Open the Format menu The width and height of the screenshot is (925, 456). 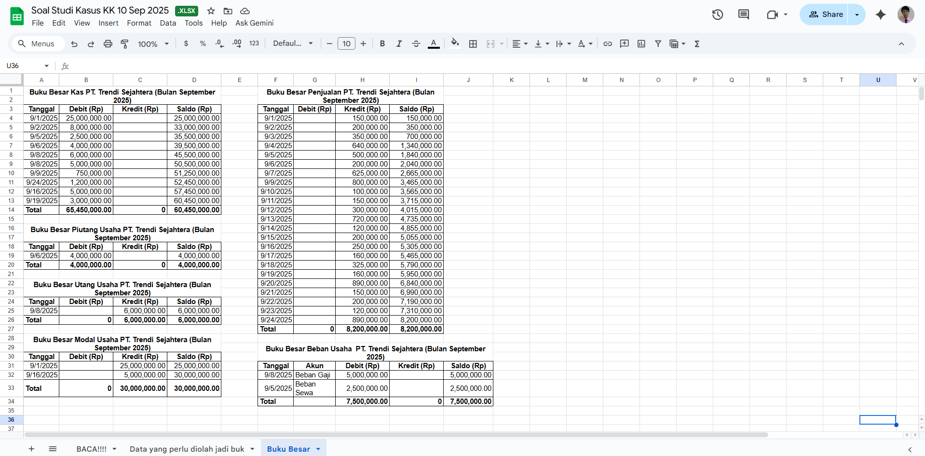(x=139, y=23)
